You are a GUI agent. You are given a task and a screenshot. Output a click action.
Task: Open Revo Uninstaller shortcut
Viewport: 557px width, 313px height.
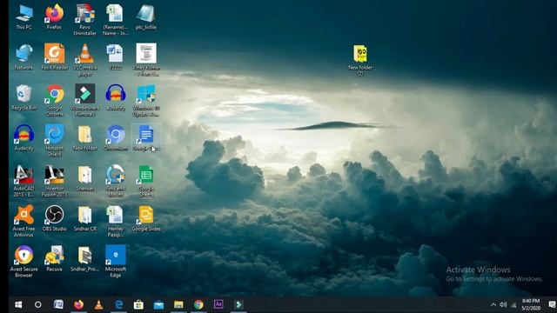click(x=85, y=20)
